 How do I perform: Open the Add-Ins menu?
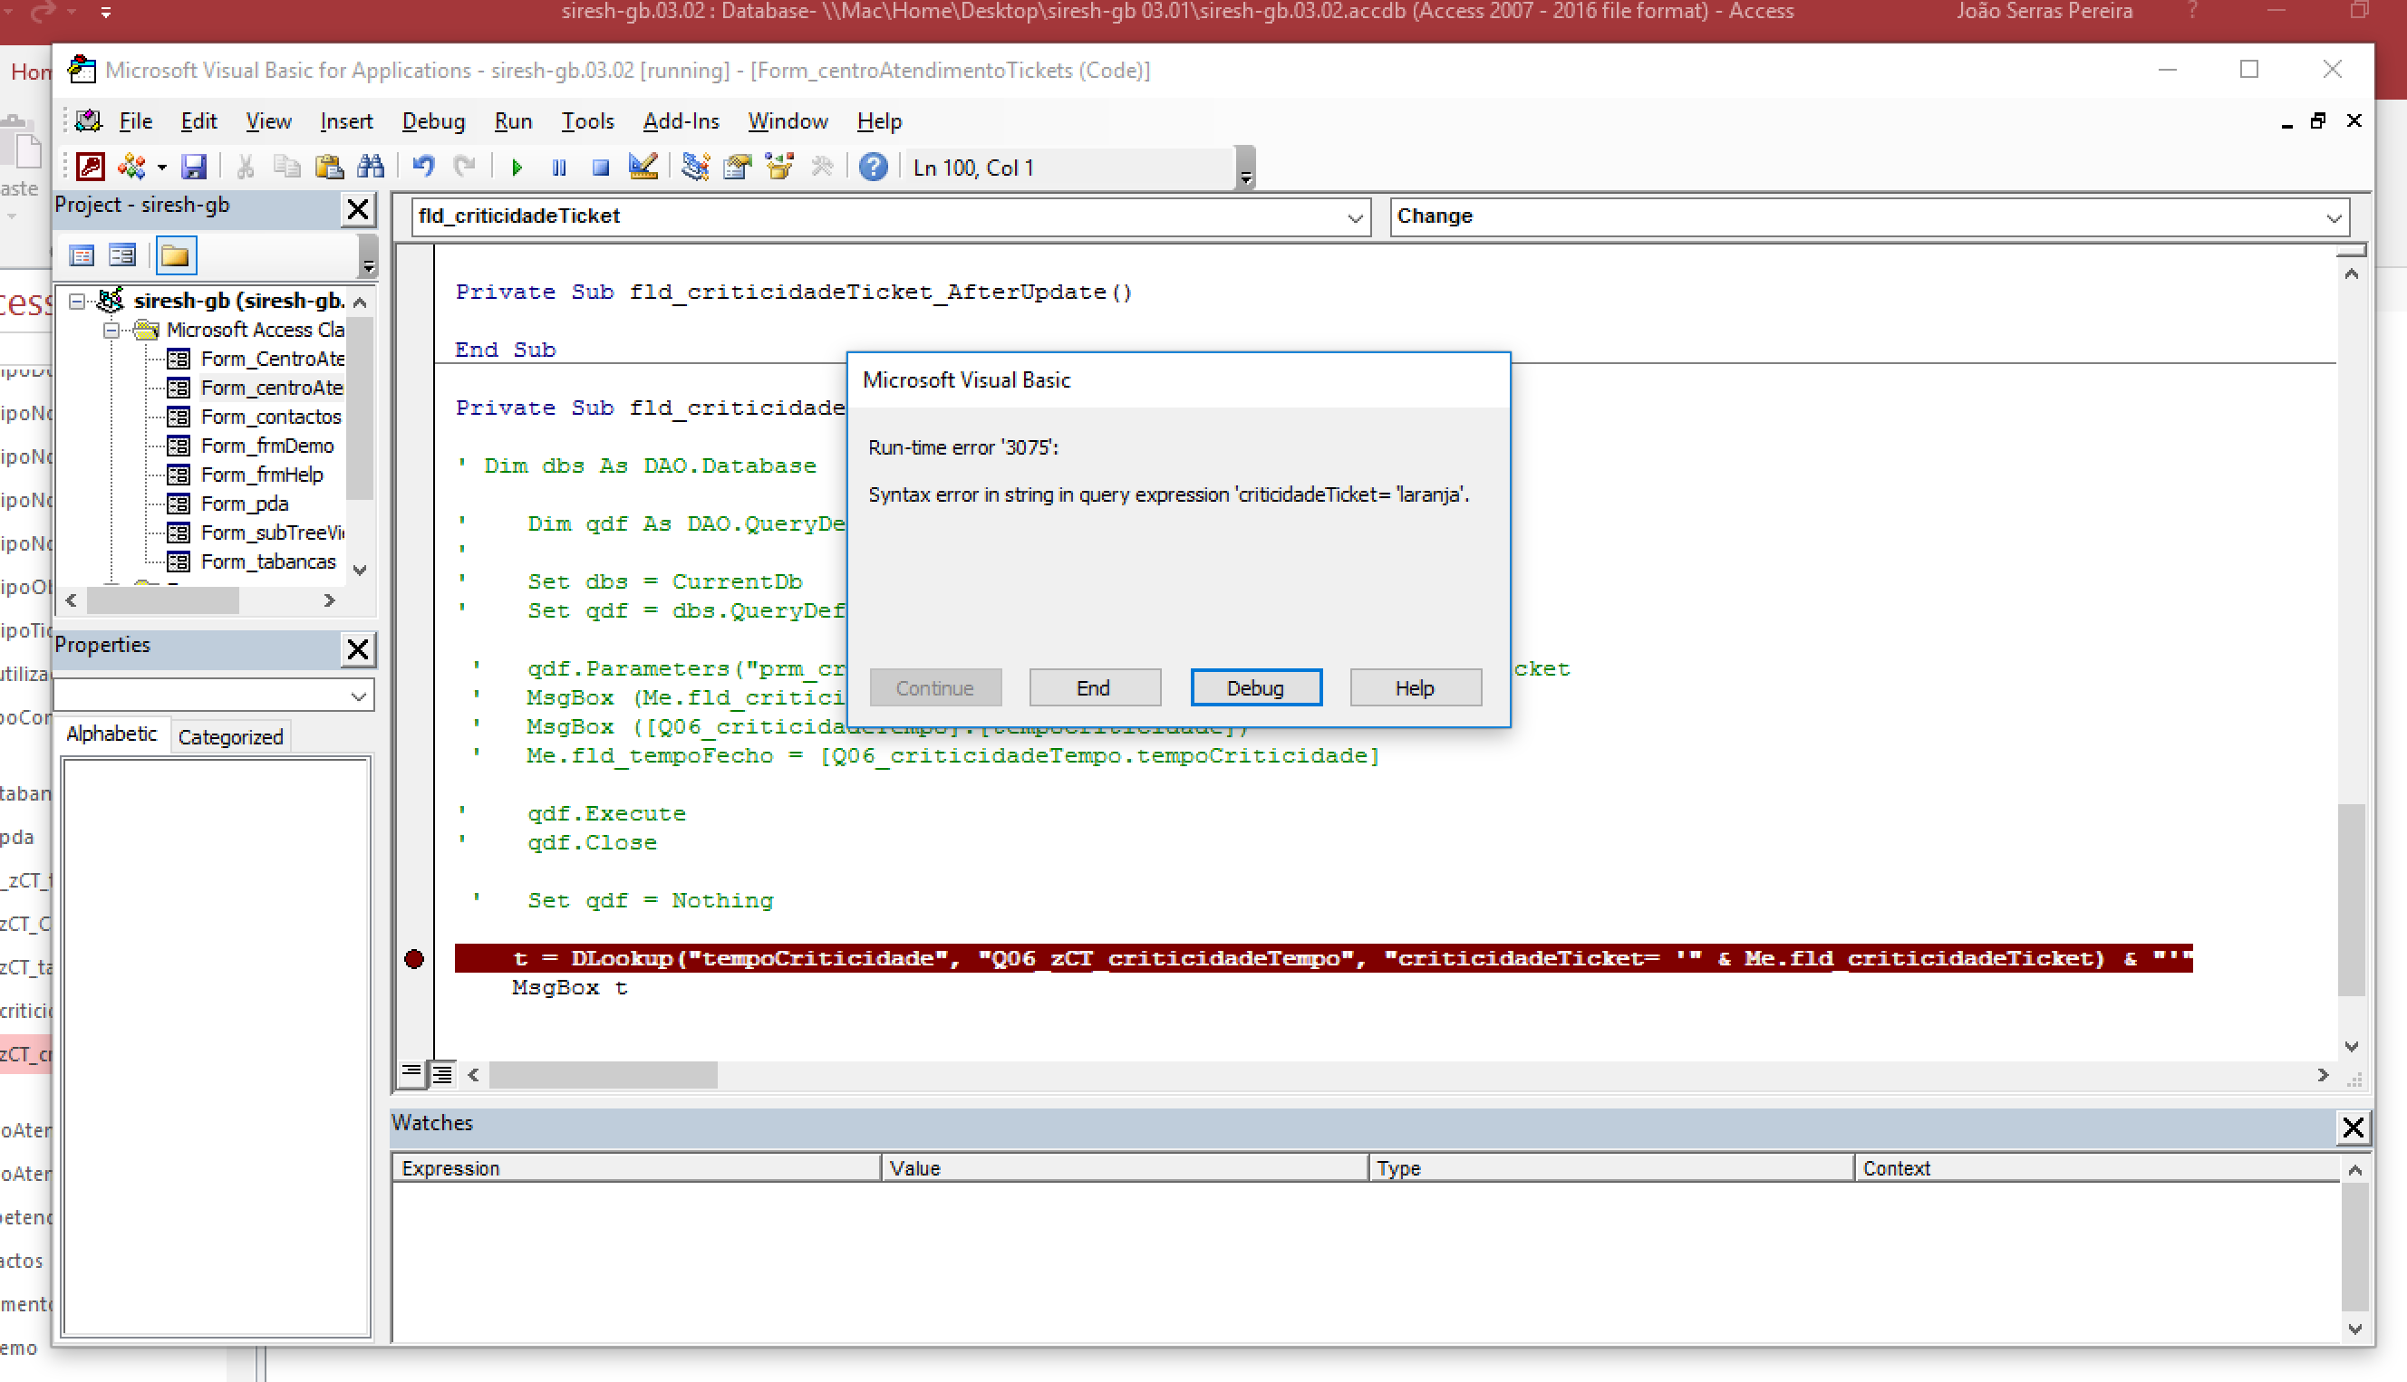coord(681,121)
